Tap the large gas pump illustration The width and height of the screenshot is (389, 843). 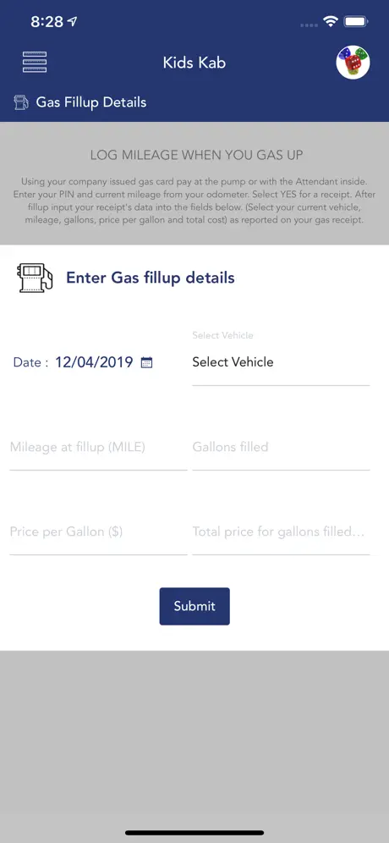click(36, 278)
